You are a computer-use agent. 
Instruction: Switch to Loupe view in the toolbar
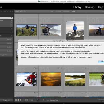[22, 100]
